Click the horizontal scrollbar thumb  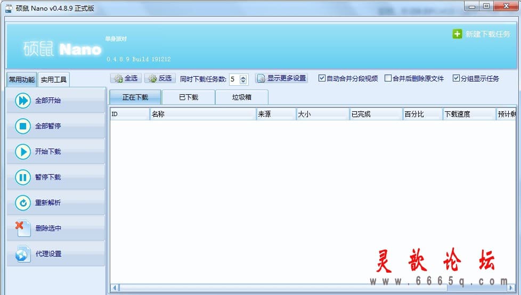click(283, 288)
